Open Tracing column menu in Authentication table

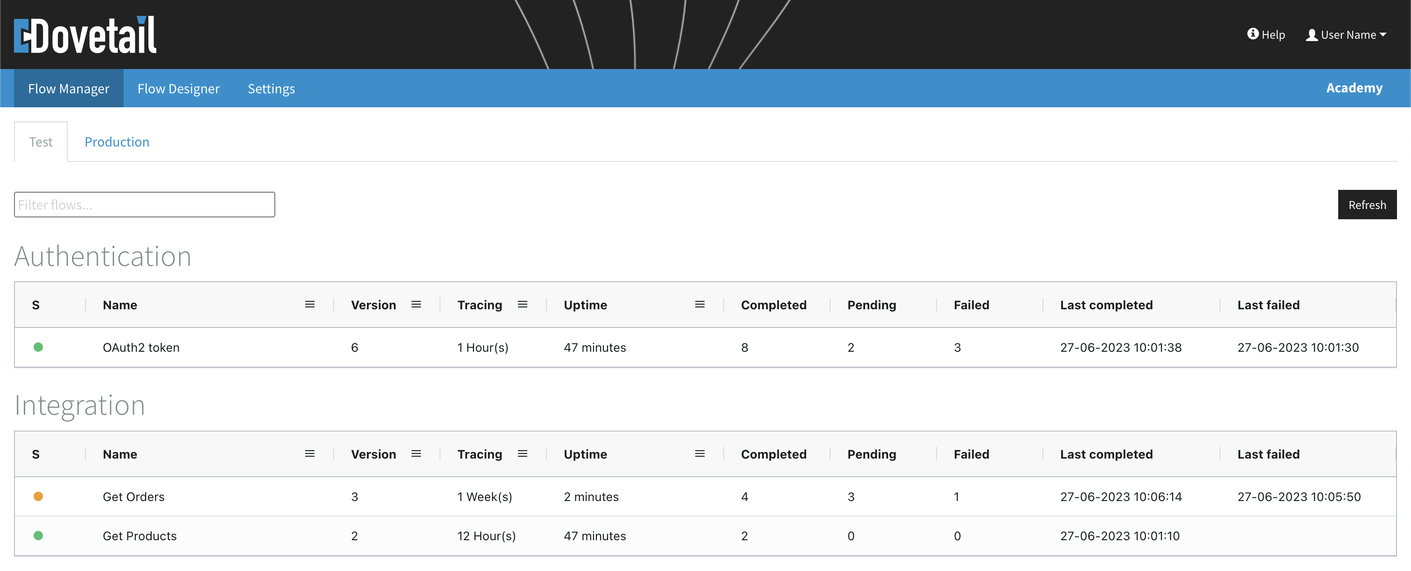[x=523, y=304]
